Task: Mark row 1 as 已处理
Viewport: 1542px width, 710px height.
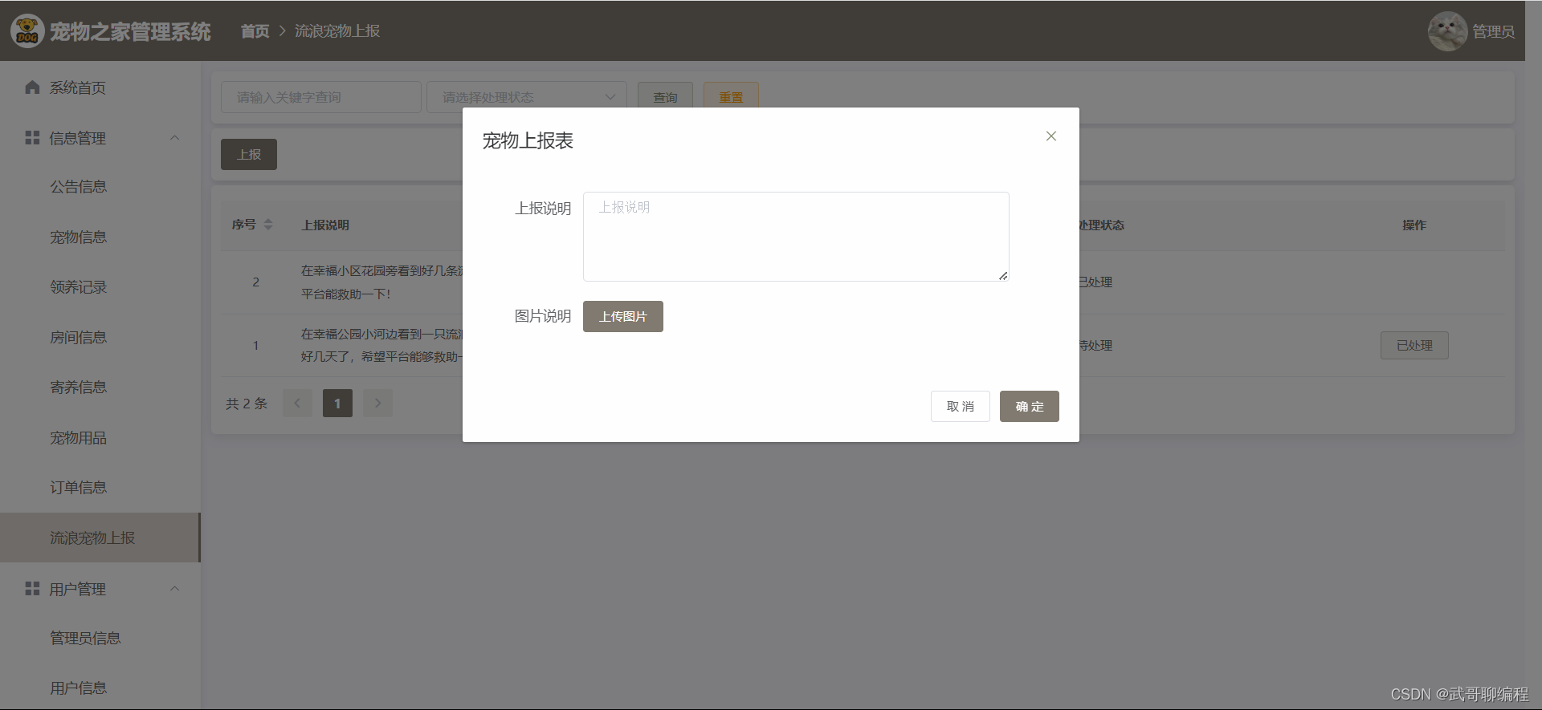Action: 1414,346
